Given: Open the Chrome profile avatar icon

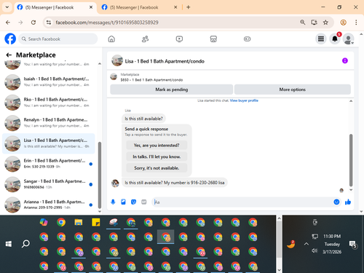Looking at the screenshot, I should click(x=343, y=23).
